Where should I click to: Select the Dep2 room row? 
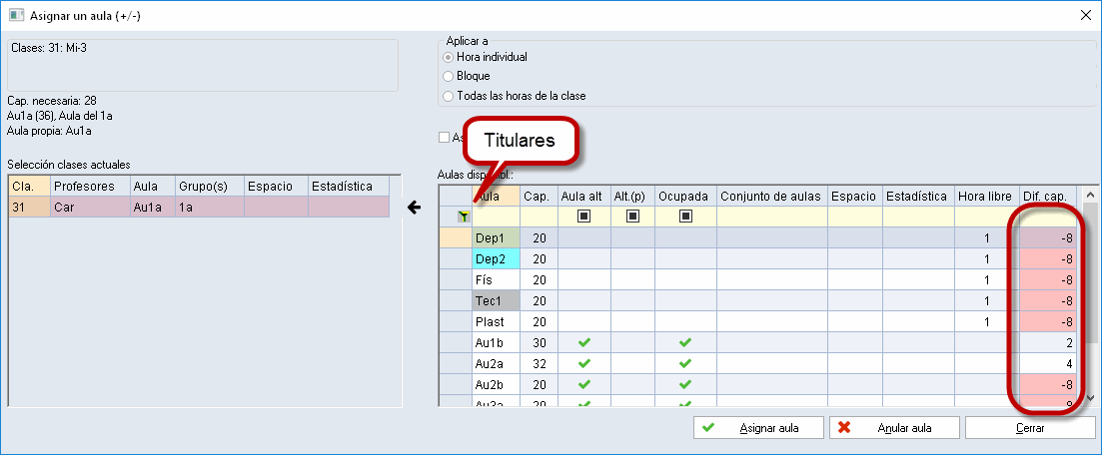[x=757, y=259]
